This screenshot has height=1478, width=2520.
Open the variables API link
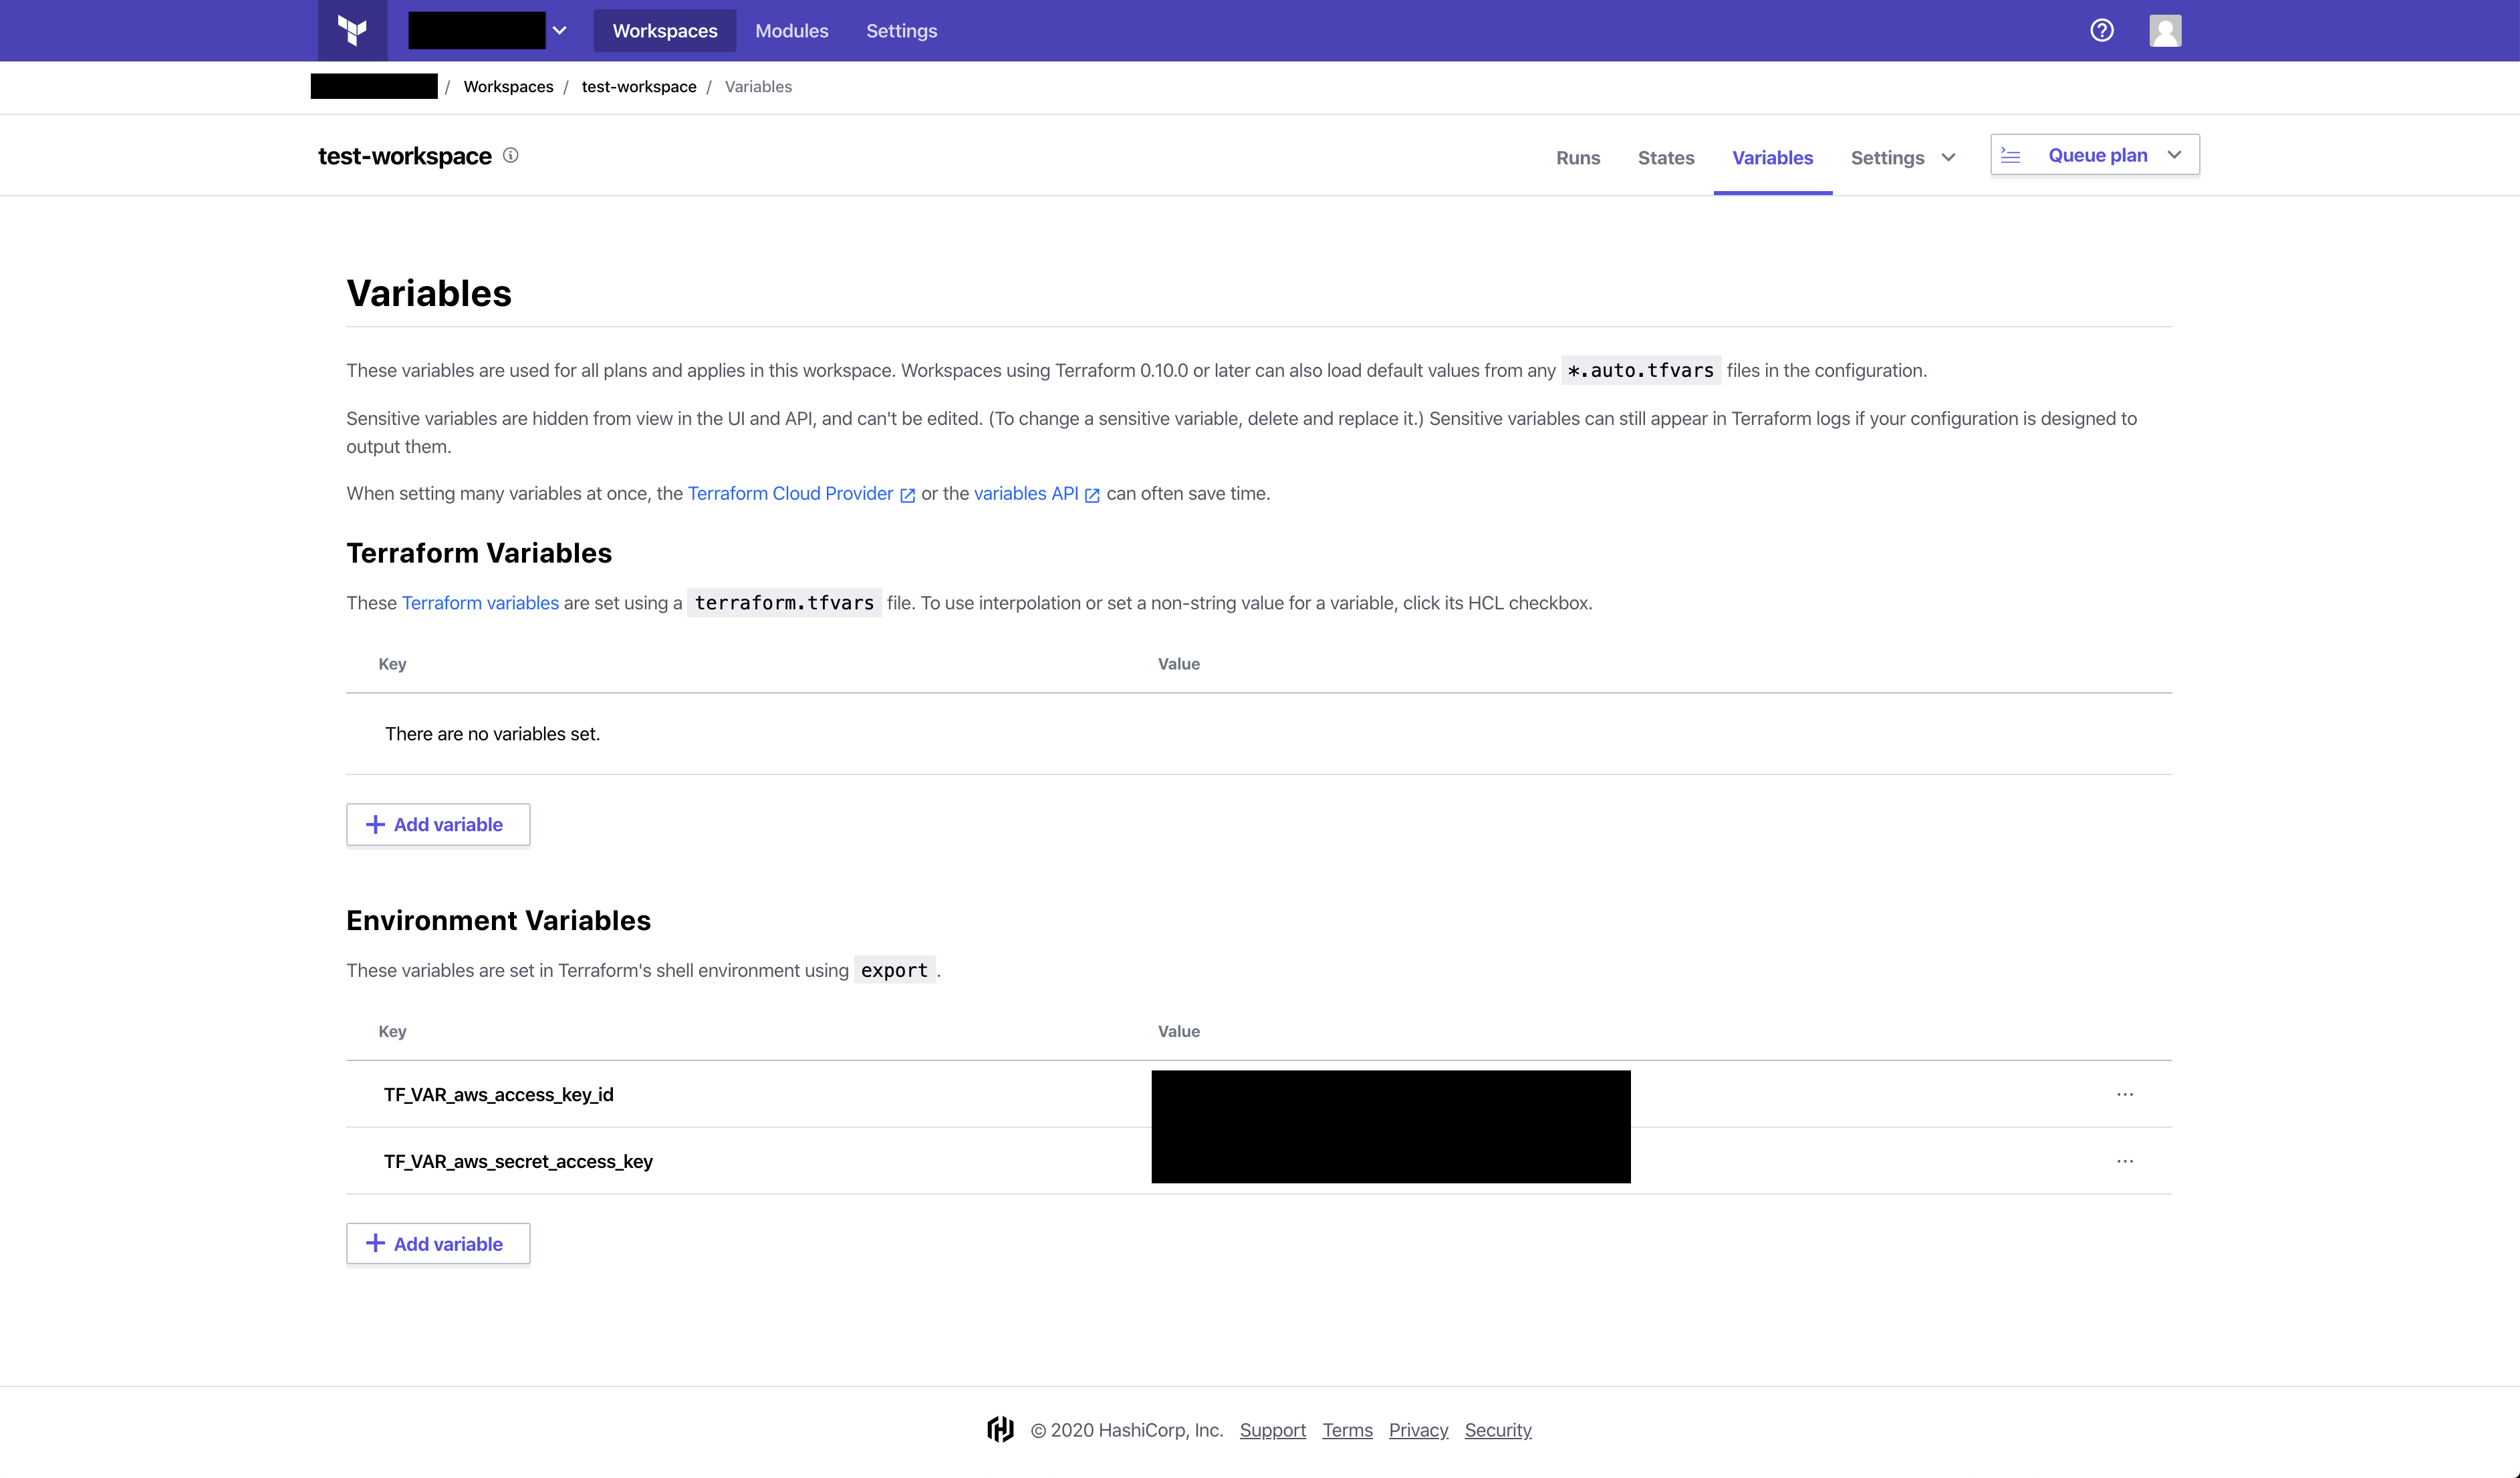pyautogui.click(x=1026, y=494)
